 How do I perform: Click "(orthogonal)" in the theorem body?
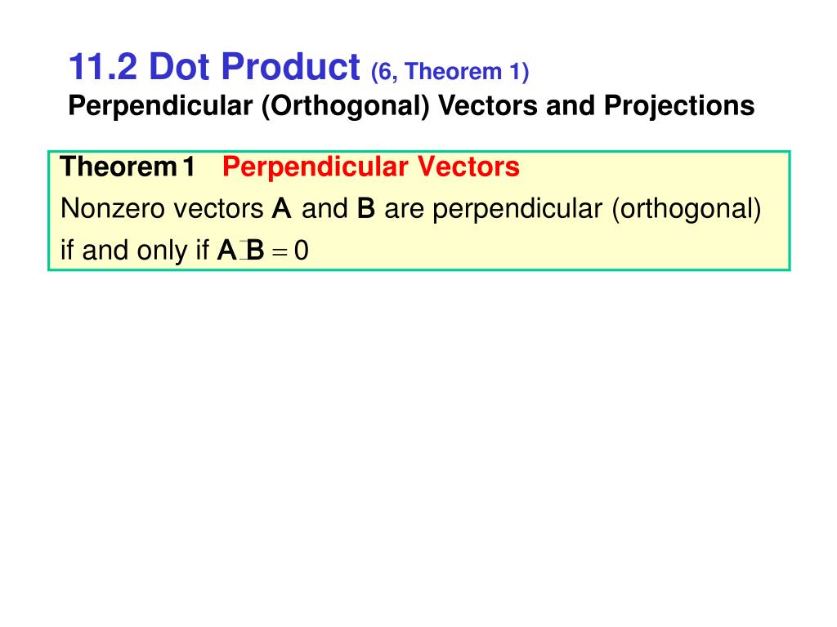tap(687, 209)
